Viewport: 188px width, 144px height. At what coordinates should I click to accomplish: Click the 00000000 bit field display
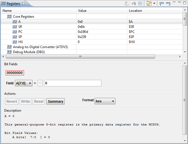(15, 73)
